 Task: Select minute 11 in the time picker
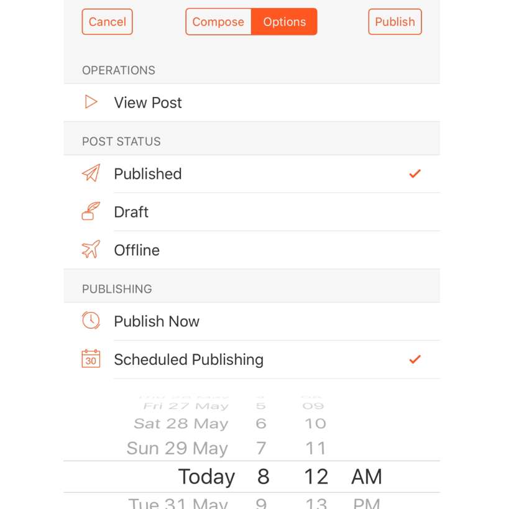click(316, 448)
